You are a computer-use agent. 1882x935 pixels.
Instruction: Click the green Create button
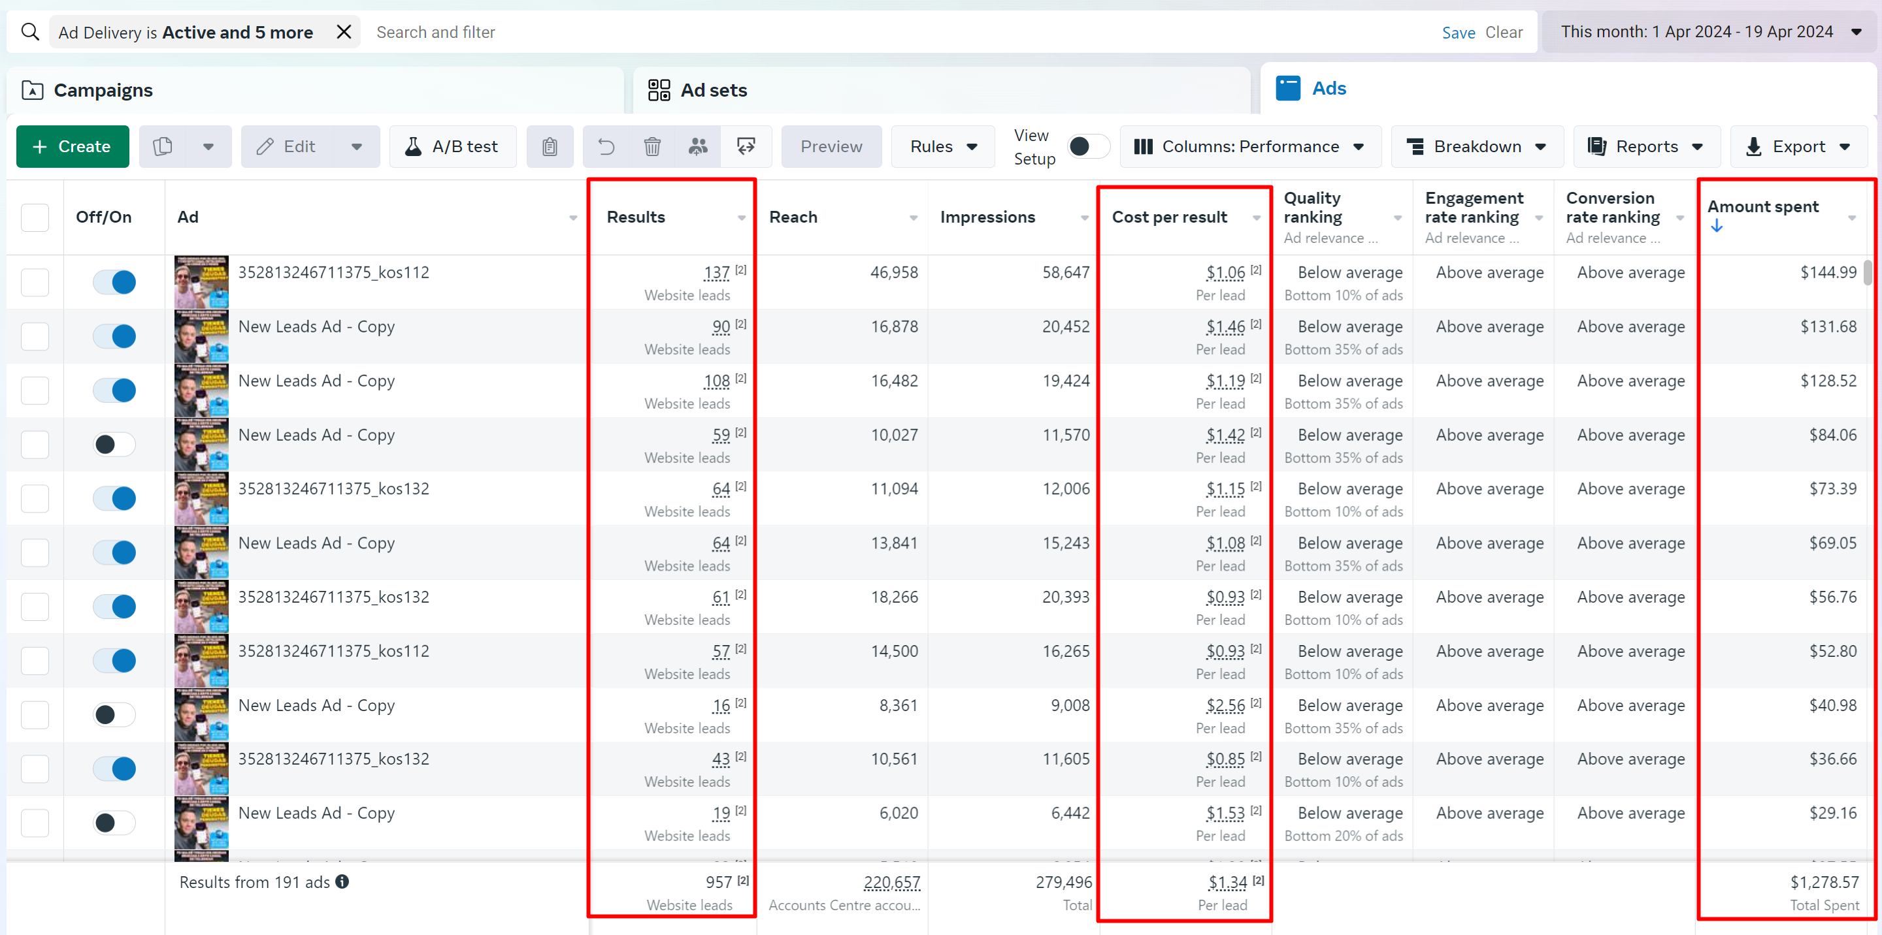click(x=73, y=147)
